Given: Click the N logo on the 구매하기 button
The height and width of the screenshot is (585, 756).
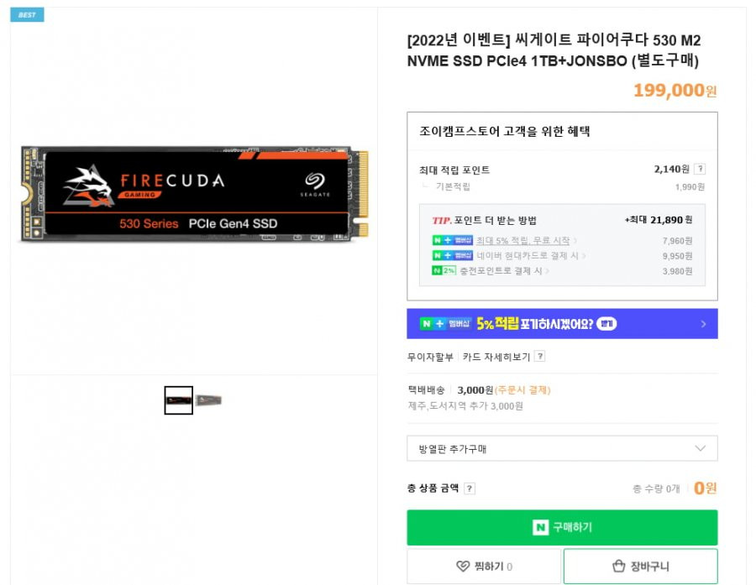Looking at the screenshot, I should point(540,528).
